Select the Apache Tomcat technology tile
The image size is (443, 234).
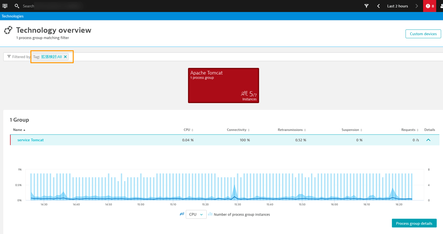click(x=223, y=85)
